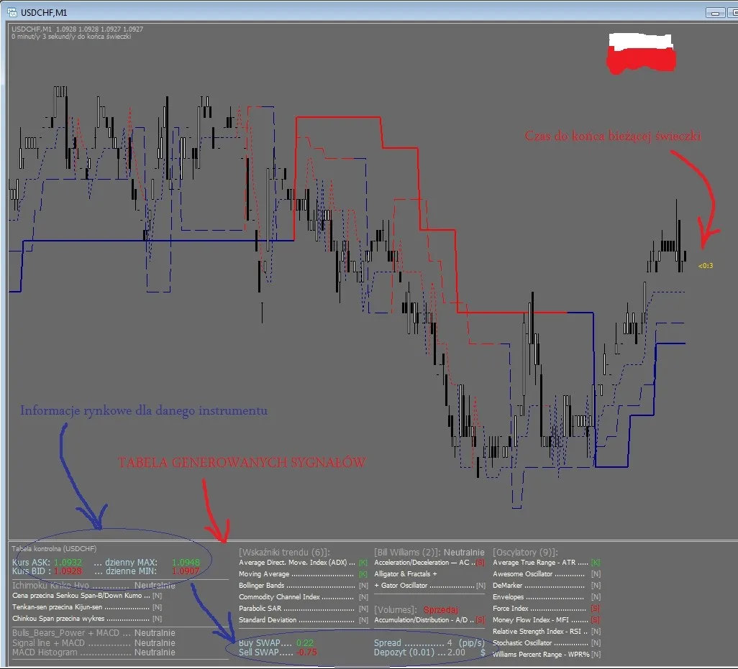Image resolution: width=738 pixels, height=669 pixels.
Task: Click the [N] next to Parabolic SAR
Action: coord(362,607)
